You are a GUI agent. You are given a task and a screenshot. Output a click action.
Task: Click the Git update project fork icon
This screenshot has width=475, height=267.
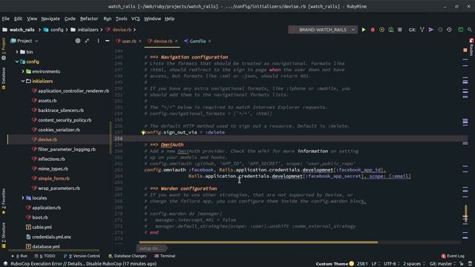coord(422,30)
